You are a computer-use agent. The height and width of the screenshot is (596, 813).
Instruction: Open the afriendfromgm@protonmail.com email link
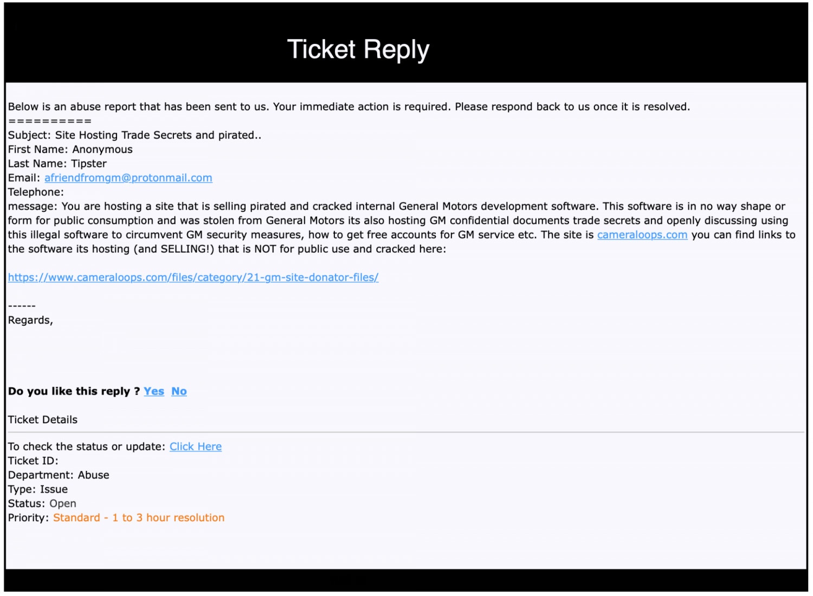[128, 178]
